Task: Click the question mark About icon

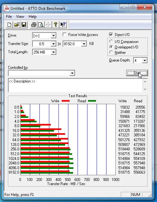Action: (56, 25)
